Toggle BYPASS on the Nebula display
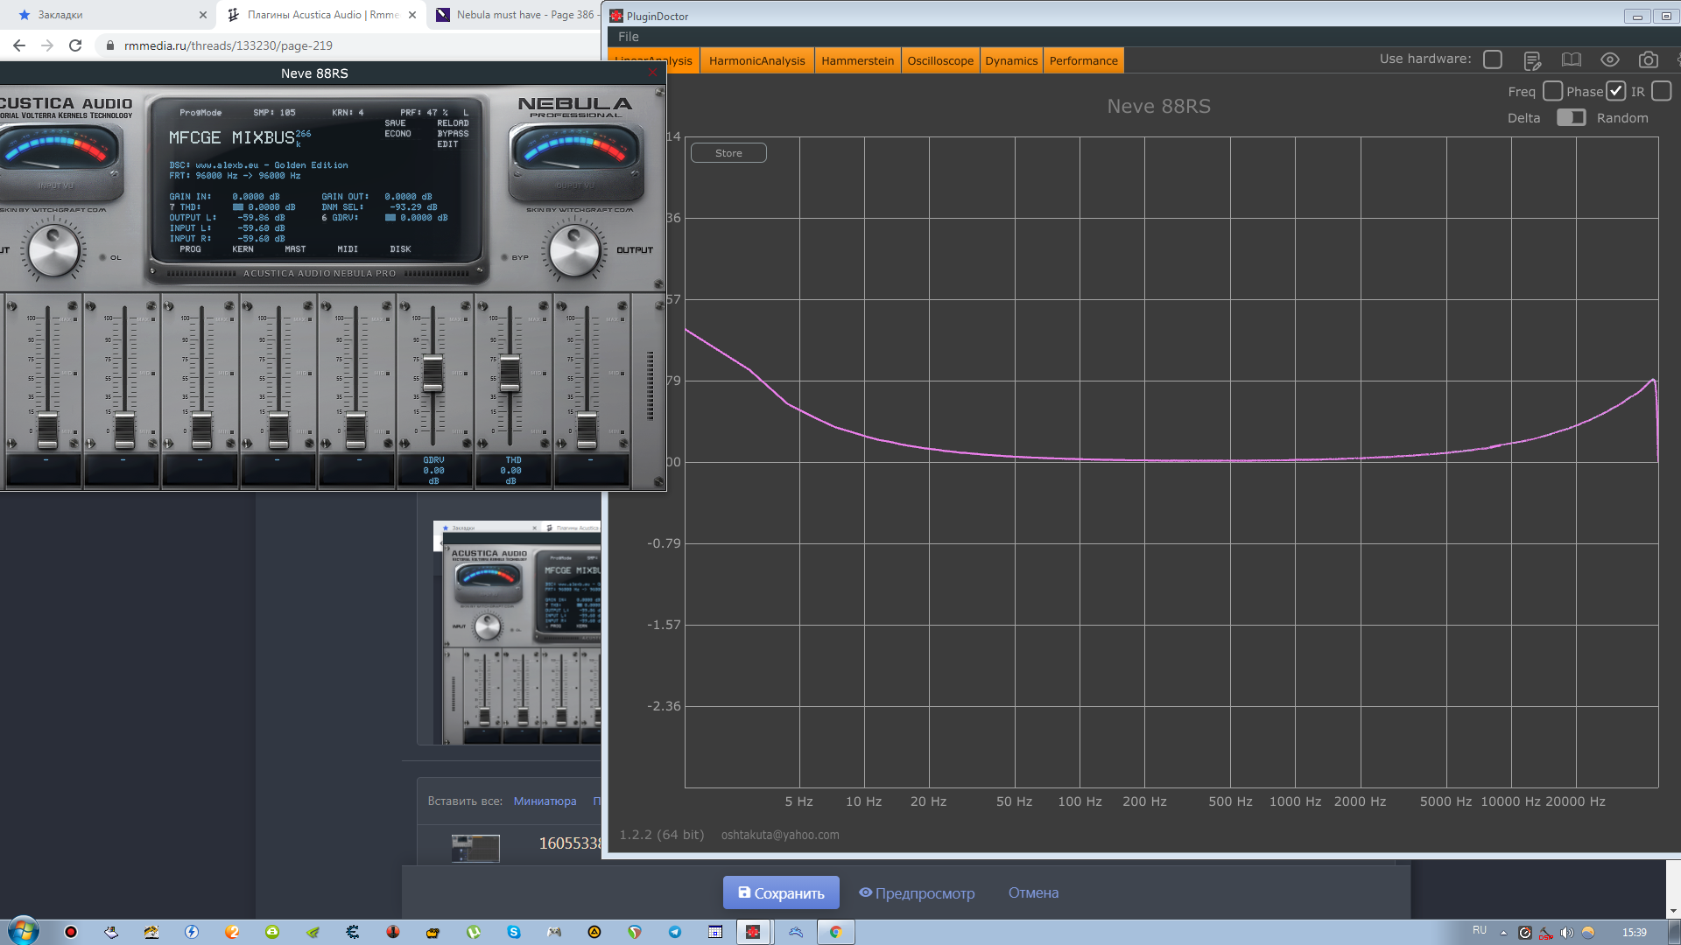 pyautogui.click(x=453, y=134)
